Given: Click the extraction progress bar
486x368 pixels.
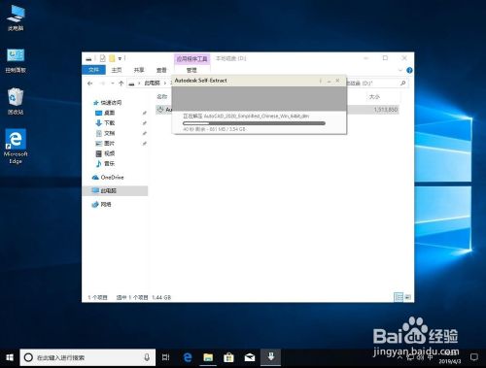Looking at the screenshot, I should 254,123.
